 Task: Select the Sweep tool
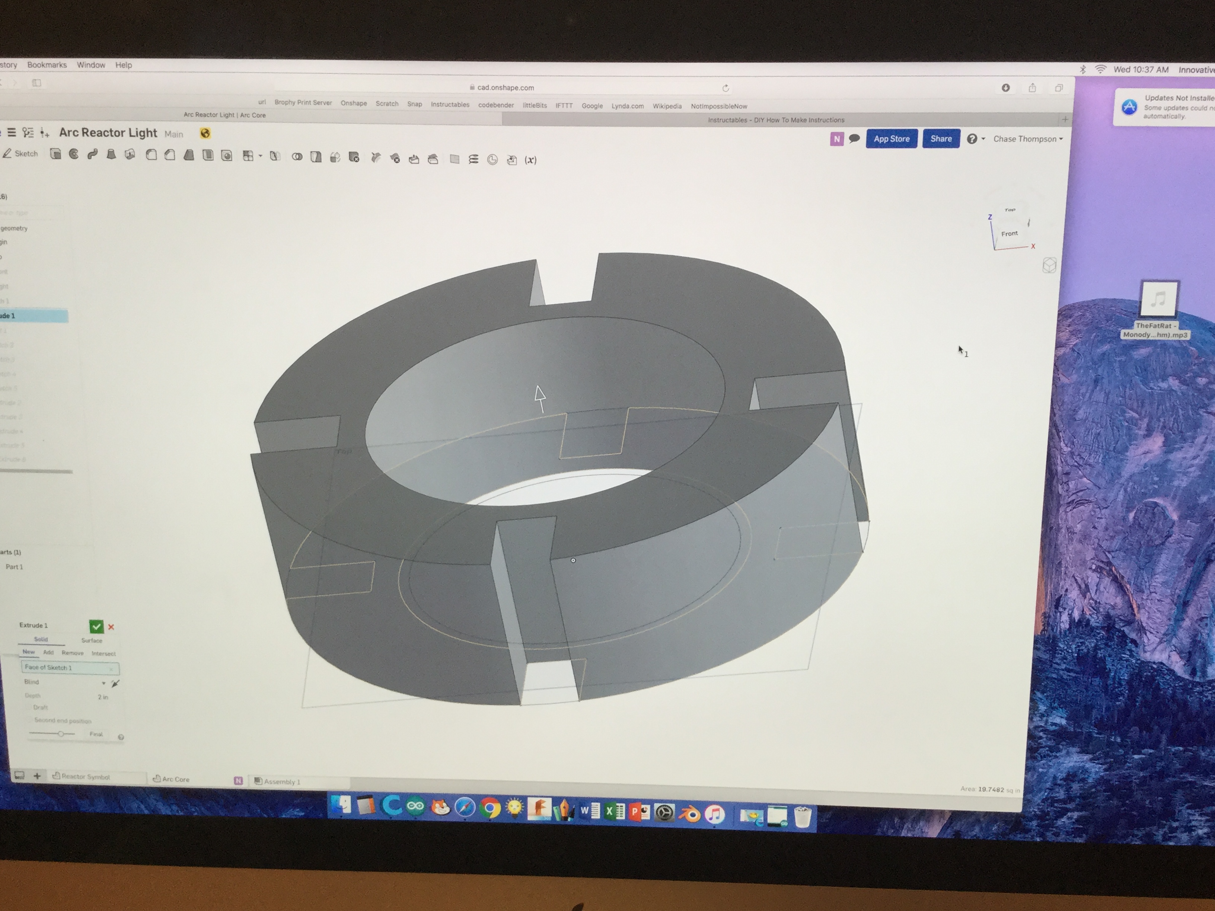[x=92, y=154]
